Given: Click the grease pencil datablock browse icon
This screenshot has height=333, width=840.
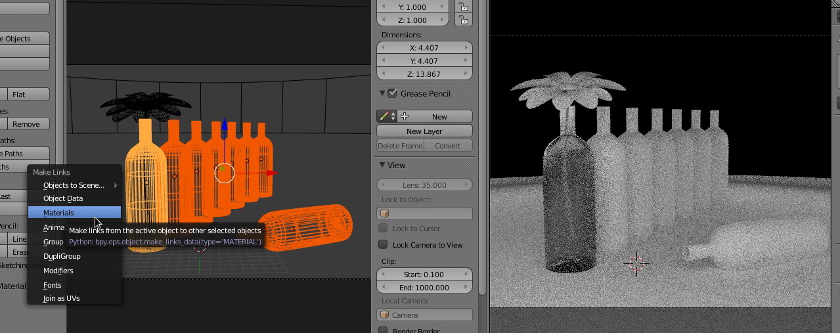Looking at the screenshot, I should coord(386,116).
